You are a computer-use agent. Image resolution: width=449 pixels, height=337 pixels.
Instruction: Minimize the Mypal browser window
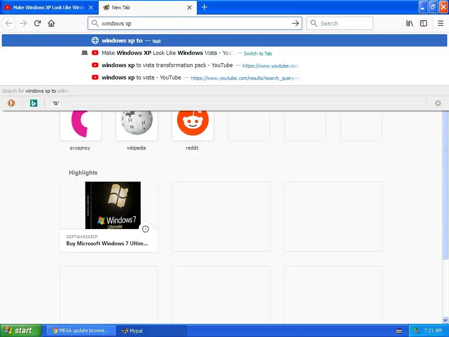click(x=423, y=7)
